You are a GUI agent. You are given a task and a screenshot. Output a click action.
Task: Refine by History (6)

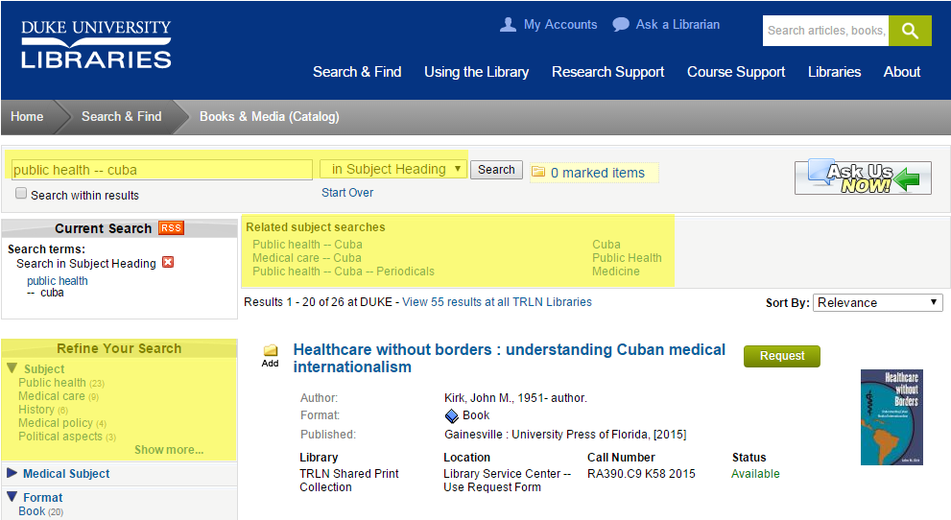point(43,409)
